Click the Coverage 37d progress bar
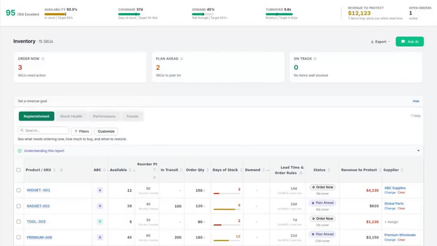 (129, 14)
